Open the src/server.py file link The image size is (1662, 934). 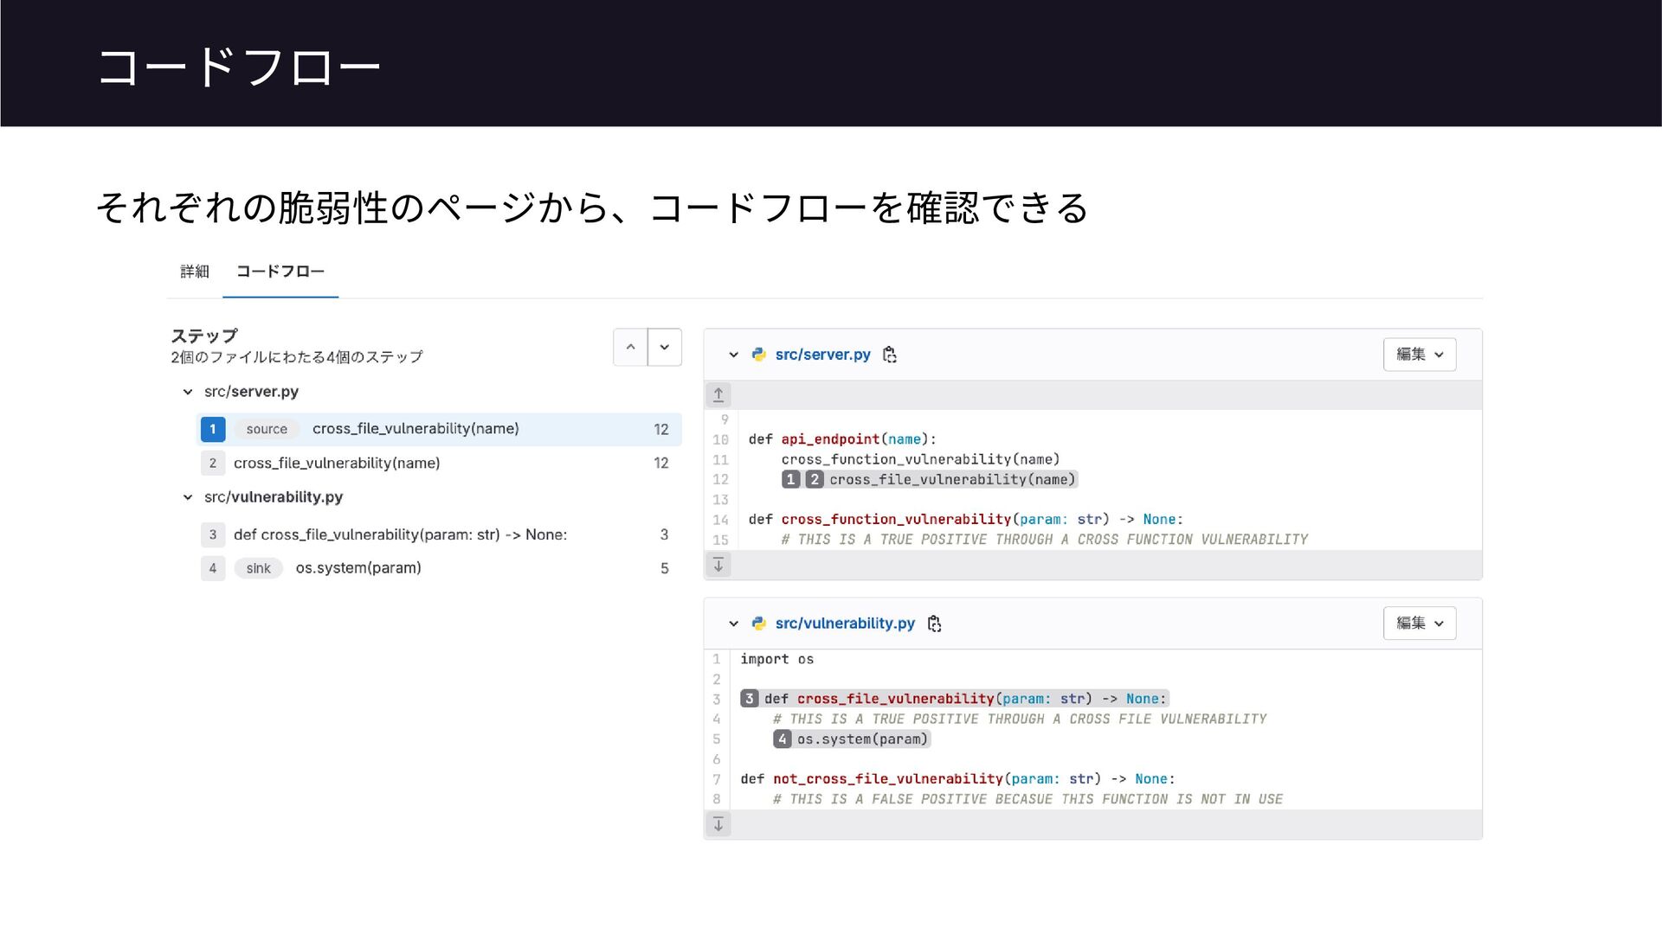822,355
